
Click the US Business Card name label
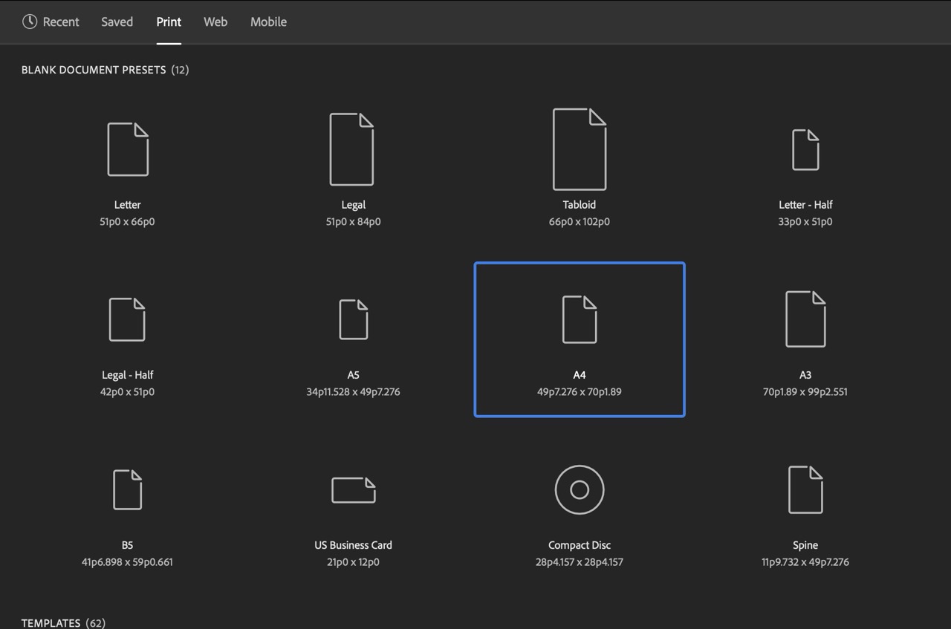point(354,544)
